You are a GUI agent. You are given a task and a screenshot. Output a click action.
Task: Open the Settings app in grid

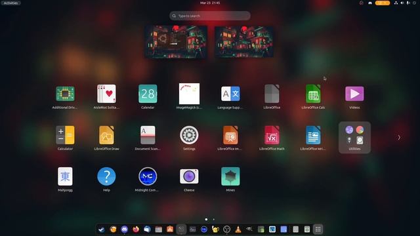[189, 135]
